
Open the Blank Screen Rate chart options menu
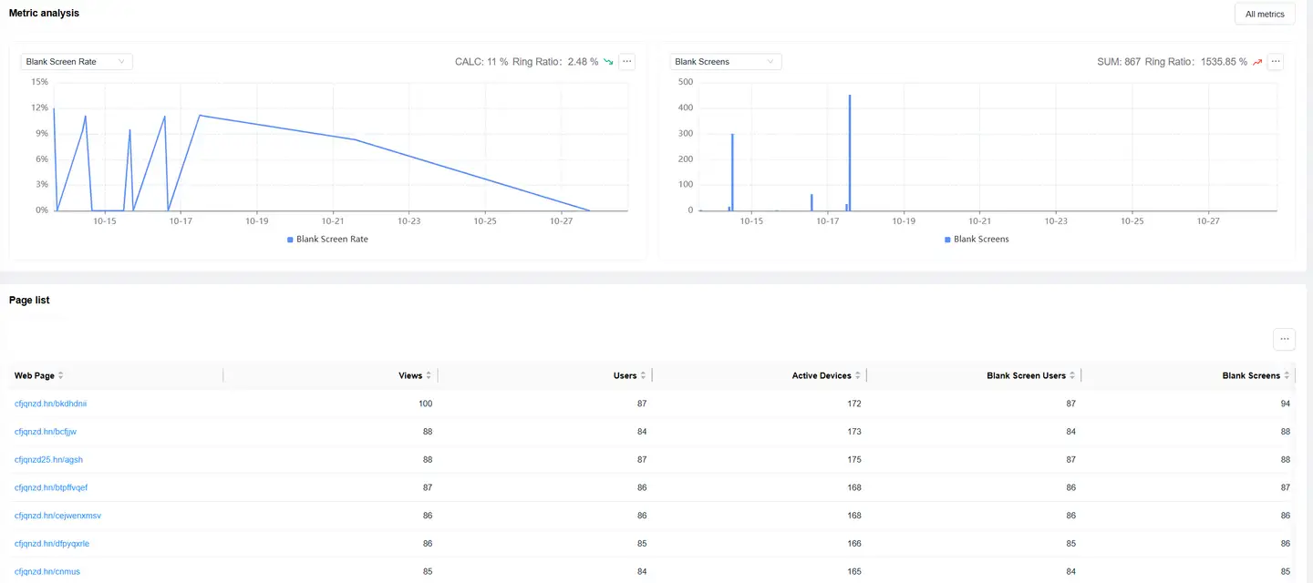(626, 62)
